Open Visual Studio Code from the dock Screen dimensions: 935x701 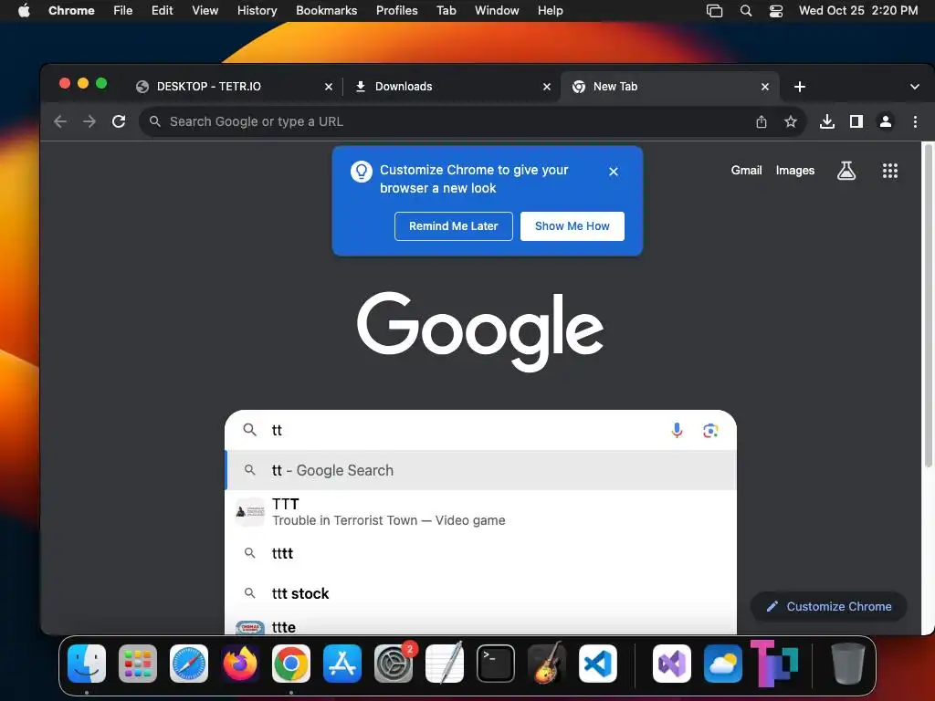pos(598,664)
